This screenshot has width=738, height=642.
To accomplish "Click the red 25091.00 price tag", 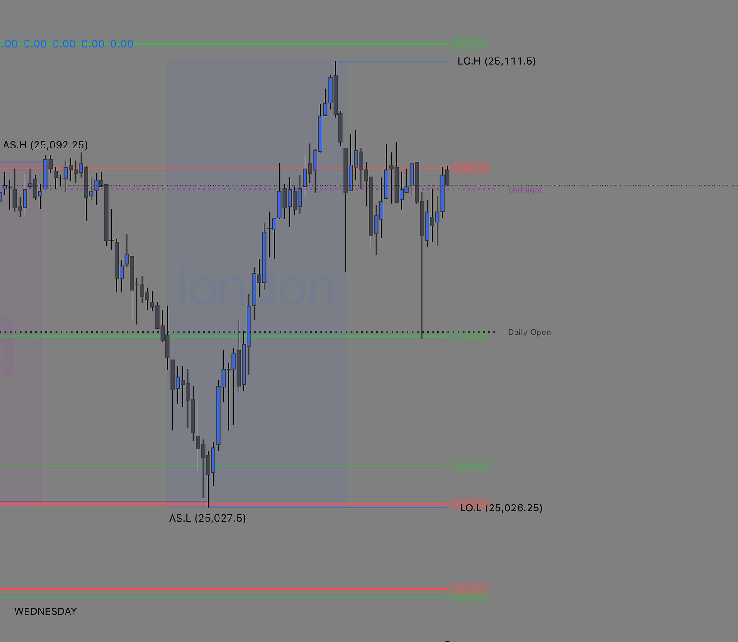I will [470, 168].
